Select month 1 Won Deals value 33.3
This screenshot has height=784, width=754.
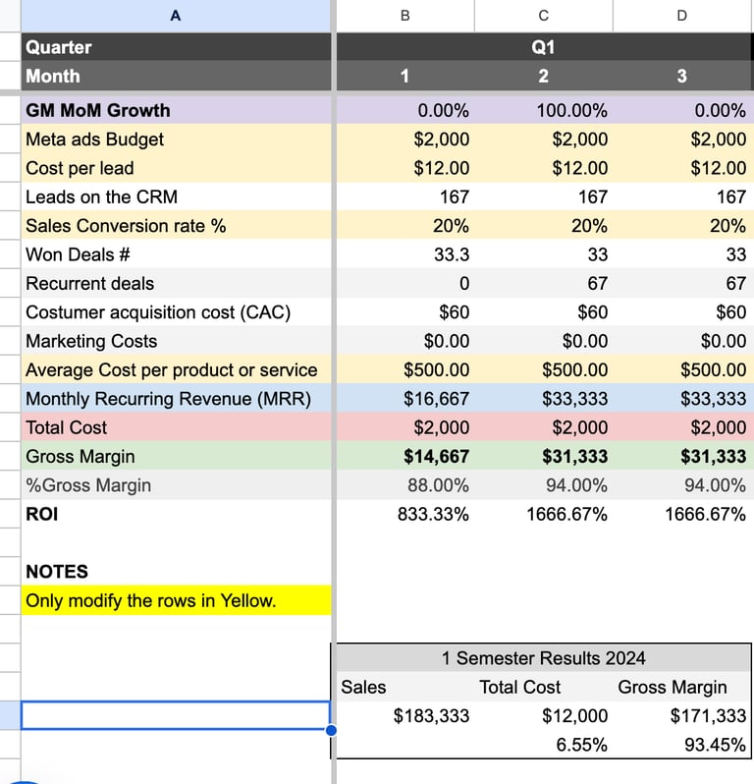451,254
